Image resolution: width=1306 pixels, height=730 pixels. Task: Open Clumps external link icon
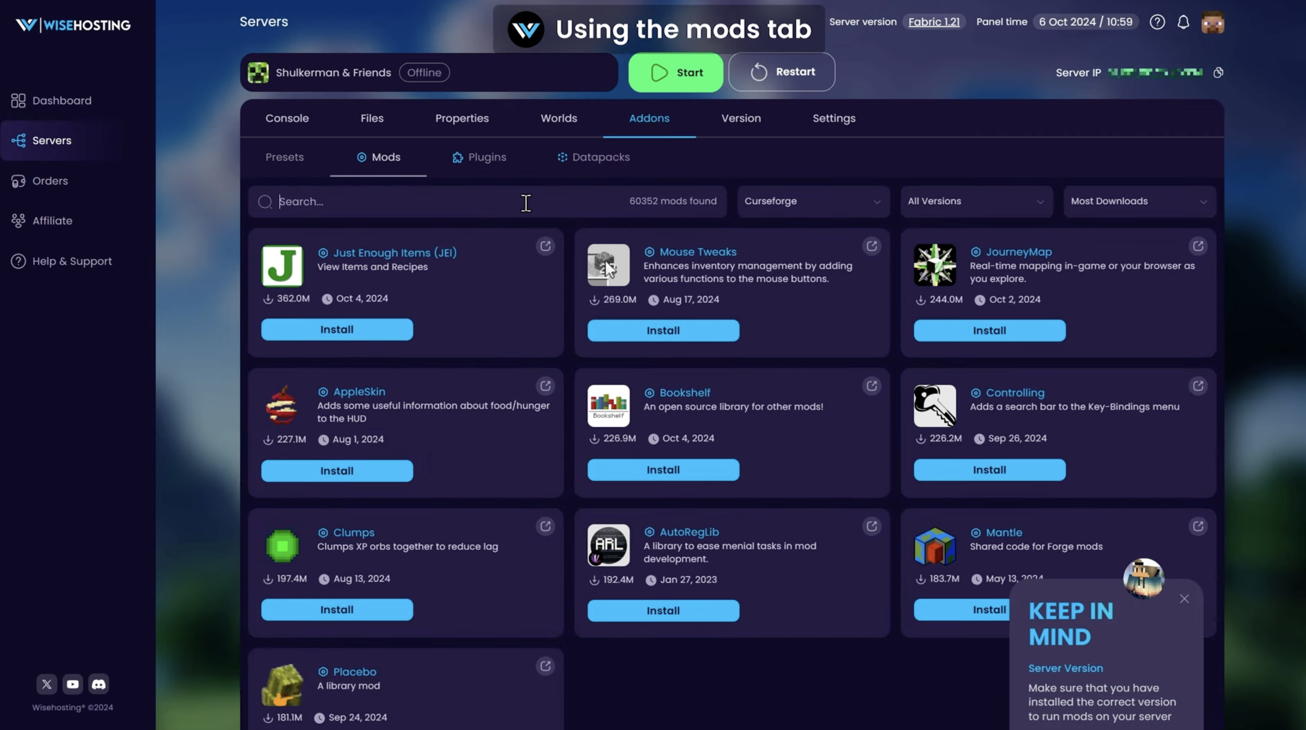[546, 526]
